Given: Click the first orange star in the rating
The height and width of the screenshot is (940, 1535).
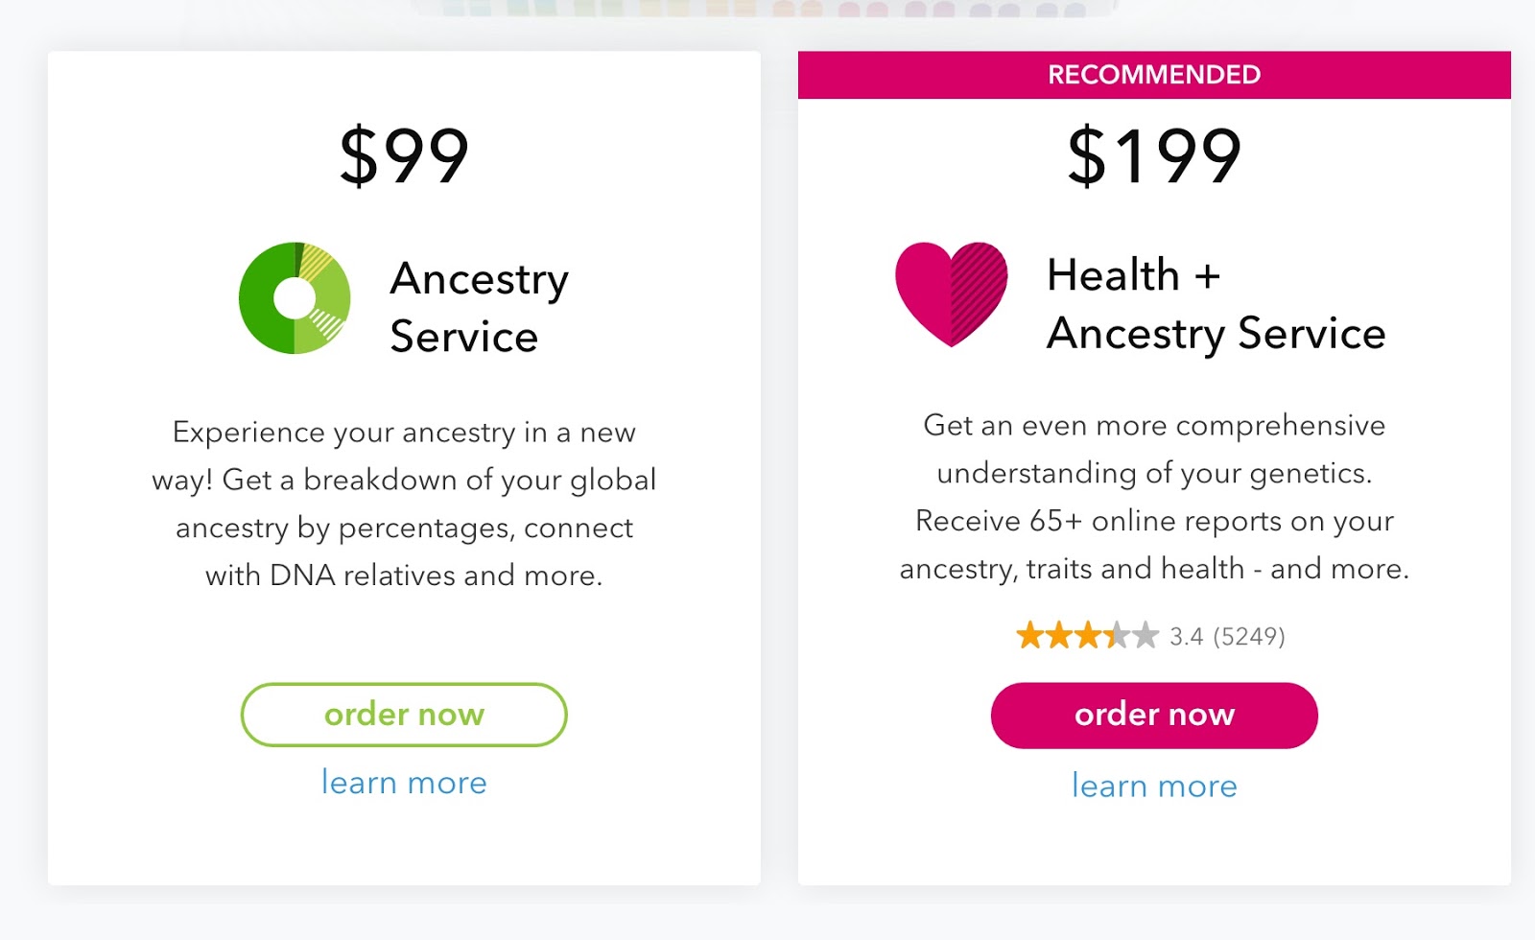Looking at the screenshot, I should [1028, 634].
